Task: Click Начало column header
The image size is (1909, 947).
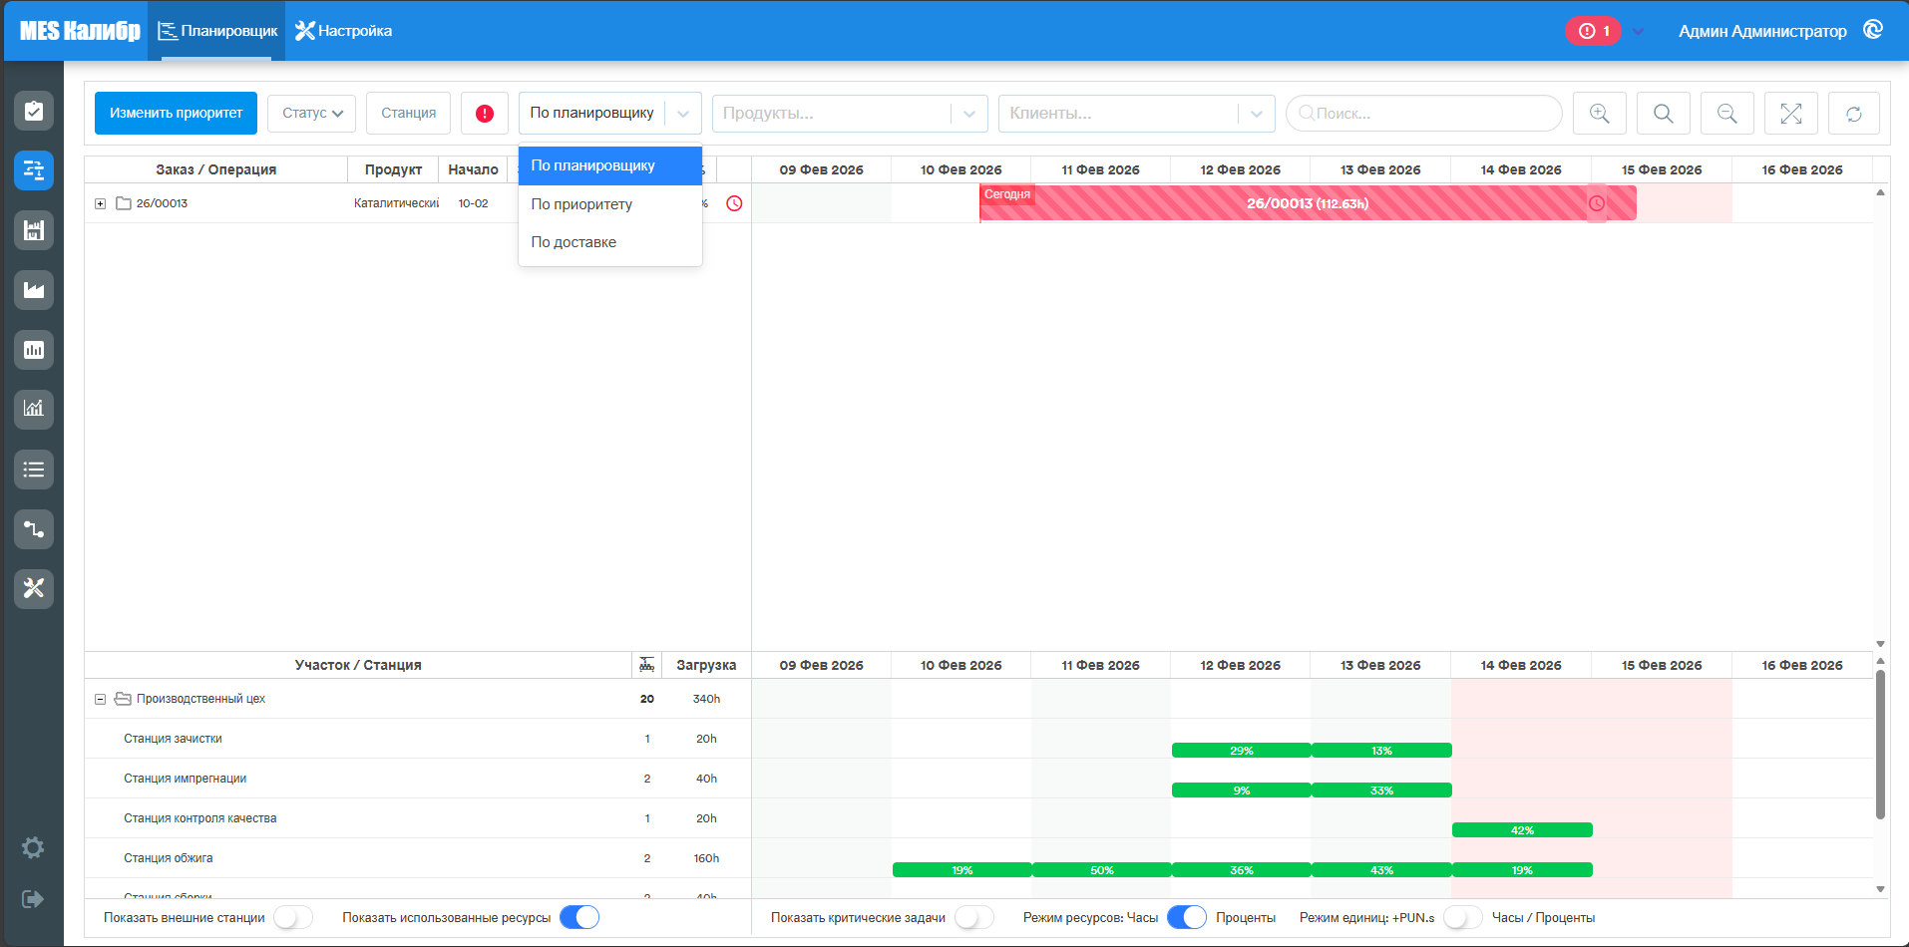Action: point(473,169)
